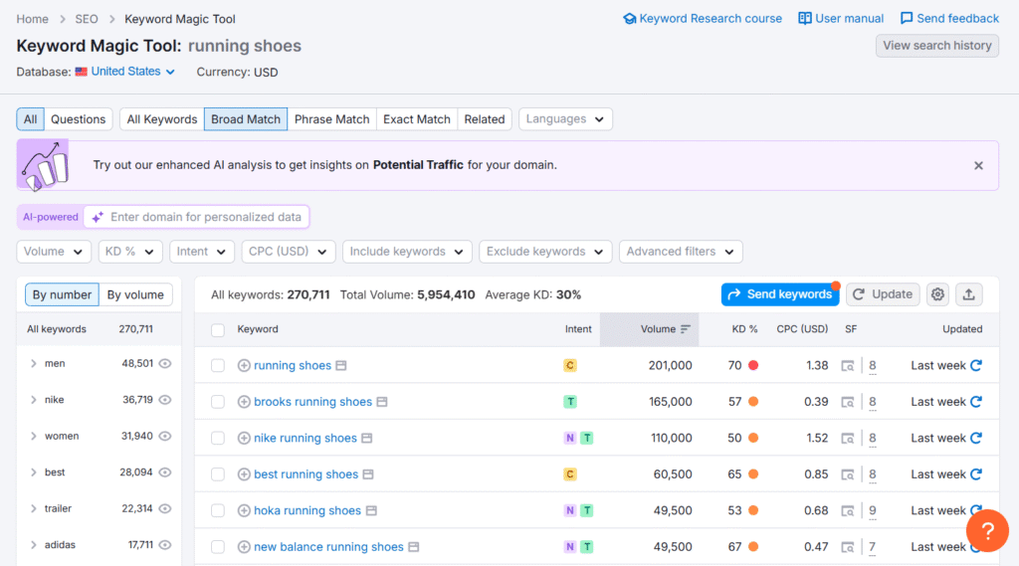The height and width of the screenshot is (566, 1019).
Task: Click the domain input for personalized data
Action: pyautogui.click(x=196, y=217)
